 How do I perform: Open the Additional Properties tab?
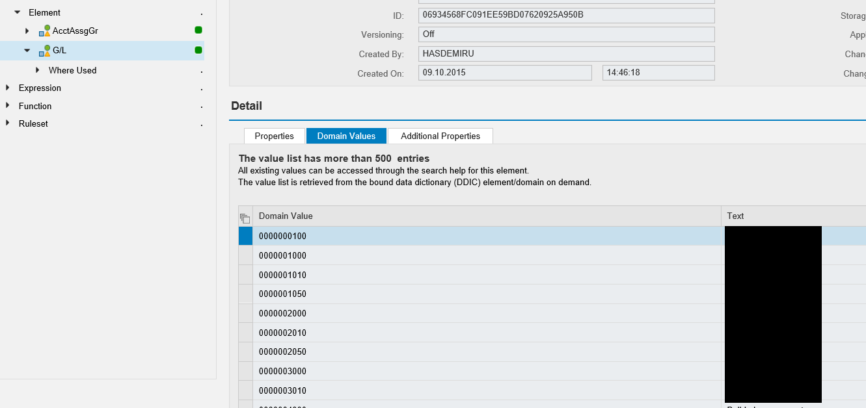[x=440, y=136]
